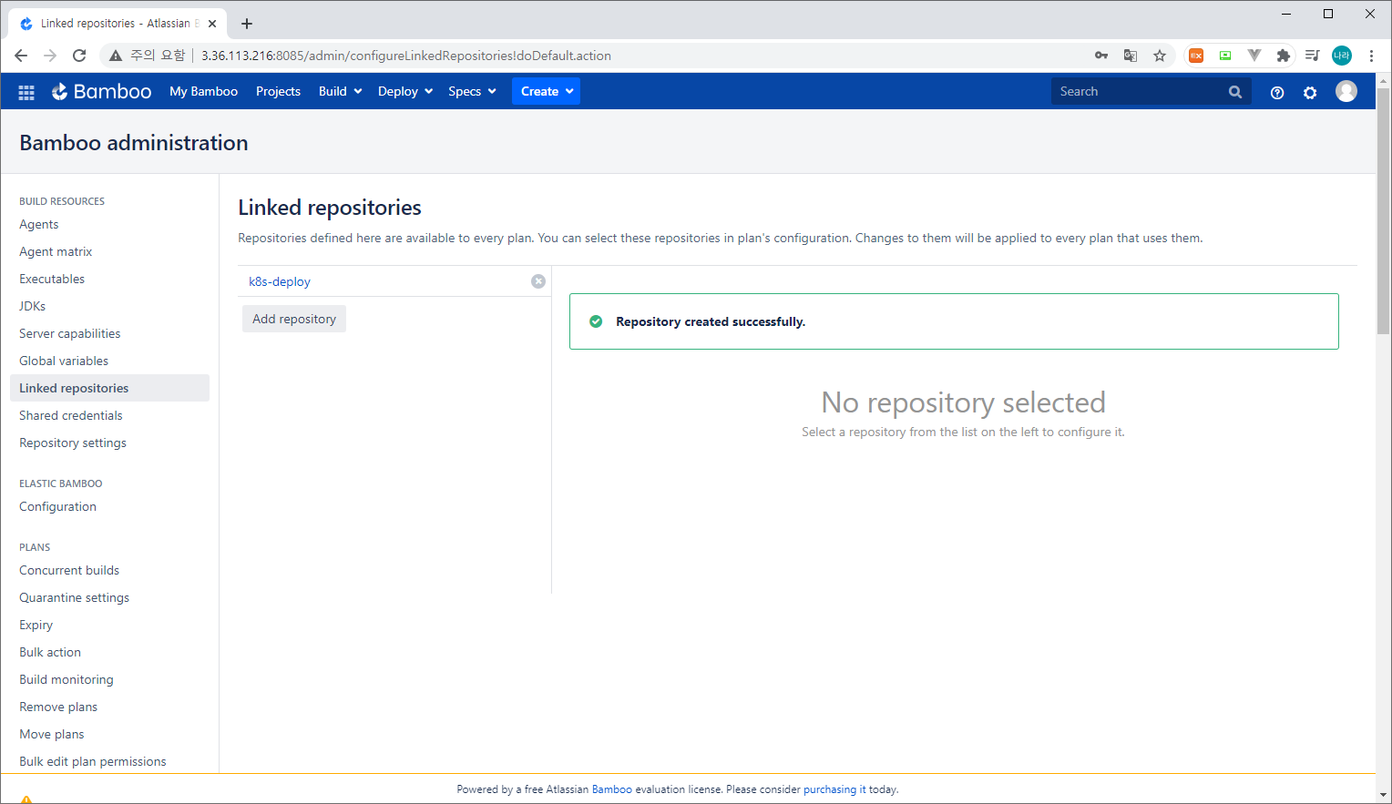Open the administration gear icon
Image resolution: width=1392 pixels, height=804 pixels.
tap(1310, 92)
